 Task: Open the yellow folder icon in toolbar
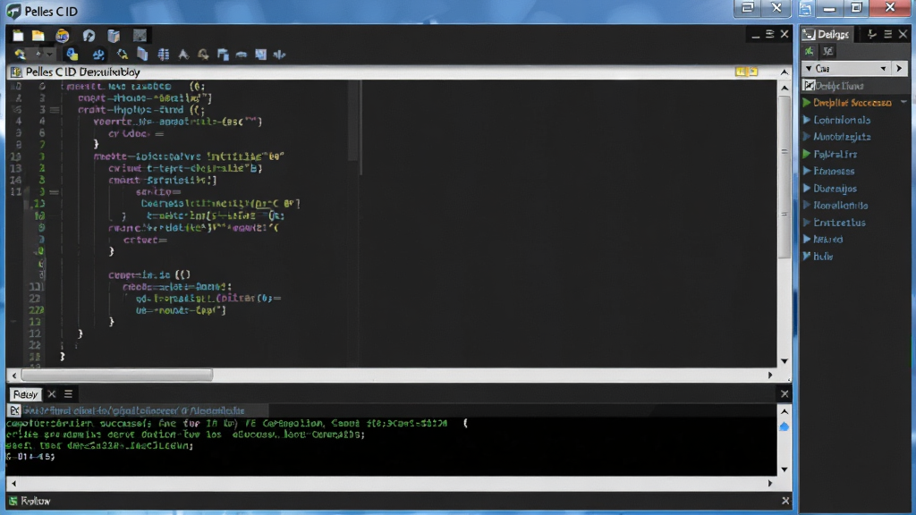click(38, 36)
